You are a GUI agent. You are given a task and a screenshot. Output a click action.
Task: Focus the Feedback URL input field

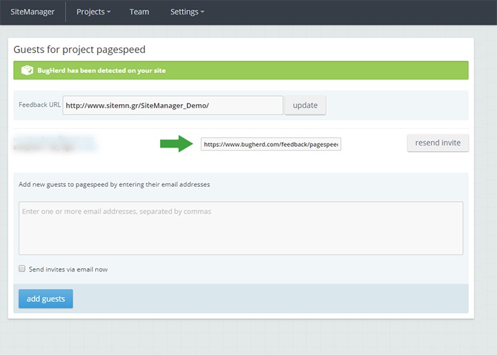tap(173, 105)
